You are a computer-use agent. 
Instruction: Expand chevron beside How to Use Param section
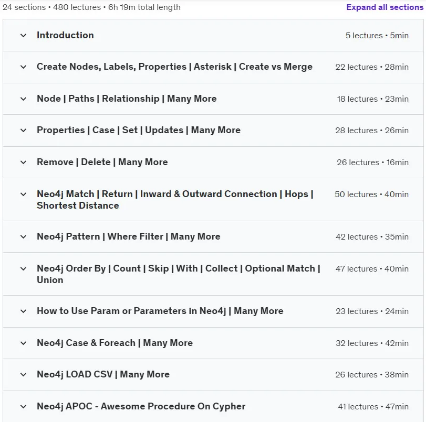click(x=23, y=311)
